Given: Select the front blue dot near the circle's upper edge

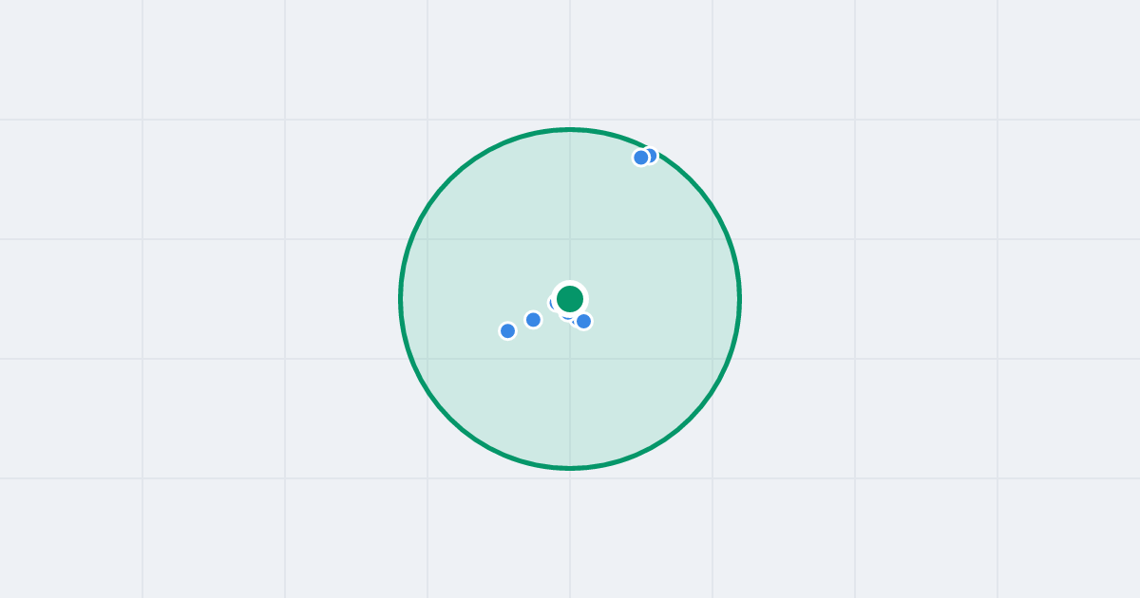Looking at the screenshot, I should [x=641, y=158].
